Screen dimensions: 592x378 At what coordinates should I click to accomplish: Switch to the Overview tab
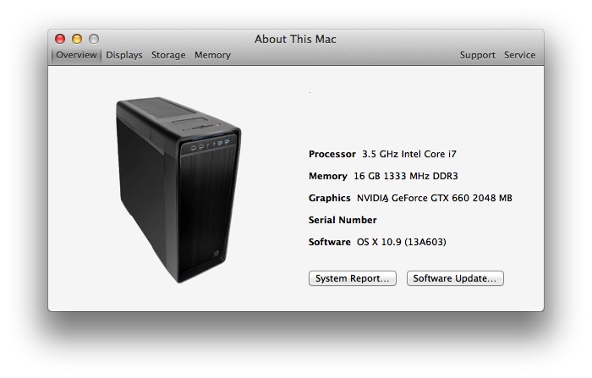(76, 55)
